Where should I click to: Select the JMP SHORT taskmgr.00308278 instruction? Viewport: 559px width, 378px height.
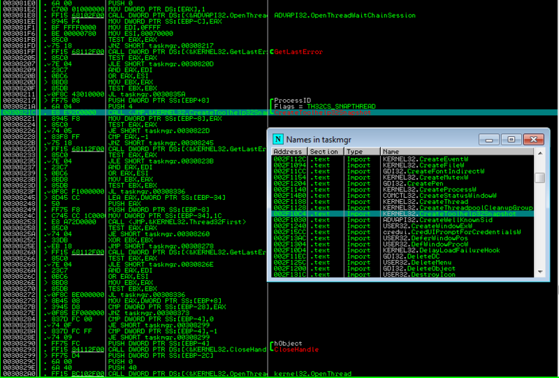click(x=161, y=246)
